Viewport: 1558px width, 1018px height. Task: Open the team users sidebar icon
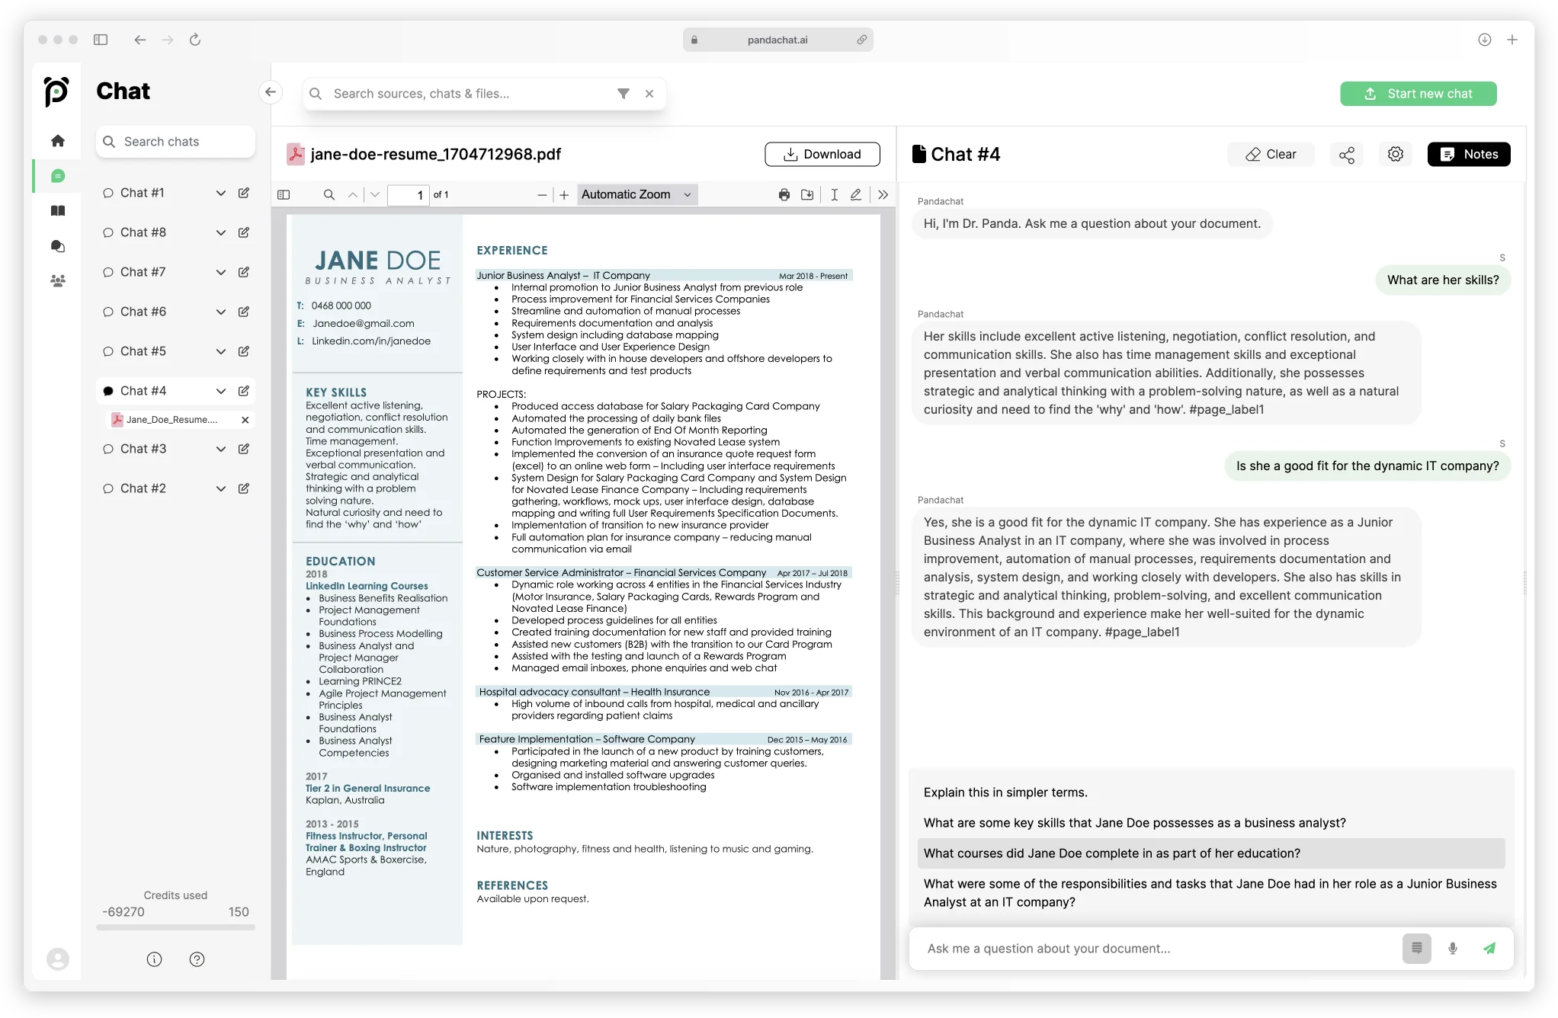pyautogui.click(x=58, y=280)
